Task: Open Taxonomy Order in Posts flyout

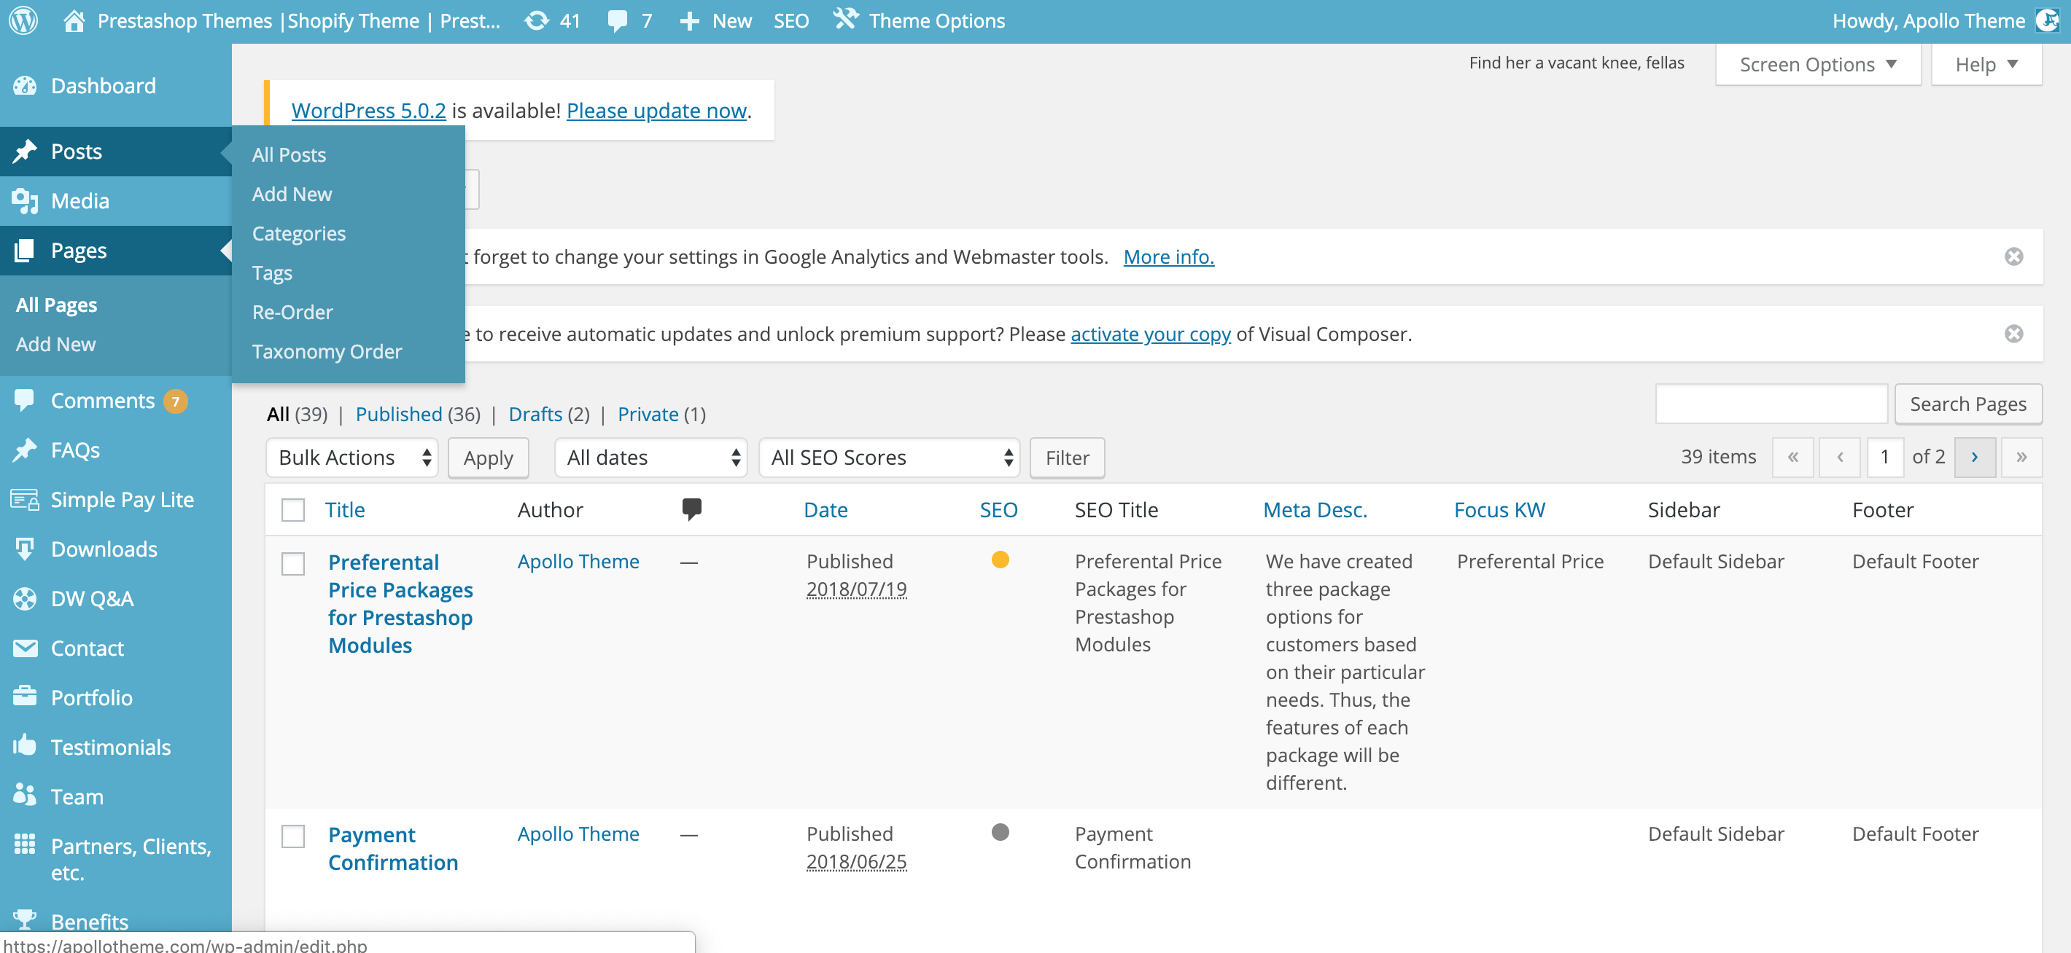Action: 327,351
